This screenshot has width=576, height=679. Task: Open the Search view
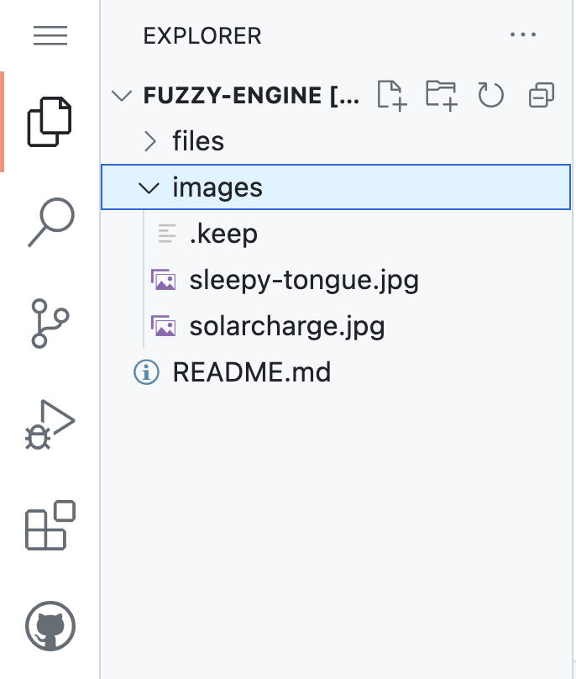coord(51,222)
